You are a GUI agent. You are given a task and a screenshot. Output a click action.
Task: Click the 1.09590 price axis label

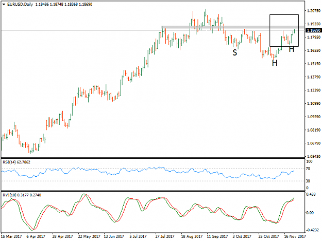tap(314, 117)
